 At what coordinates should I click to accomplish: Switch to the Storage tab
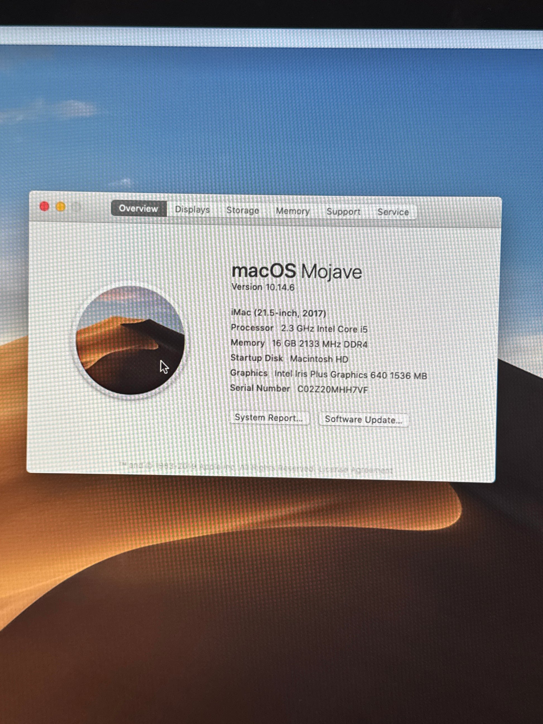click(x=242, y=210)
